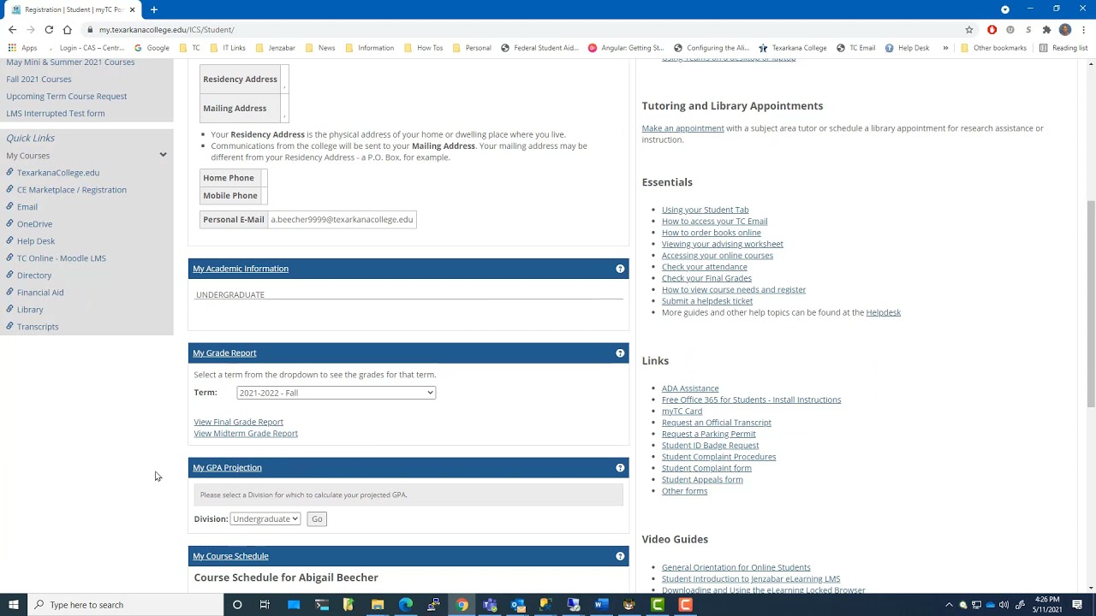The height and width of the screenshot is (616, 1096).
Task: Select the Registration Student browser tab
Action: tap(73, 9)
